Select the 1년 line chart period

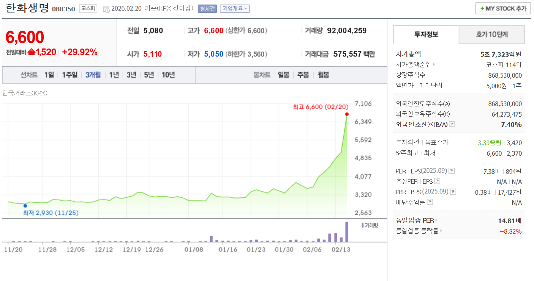114,75
